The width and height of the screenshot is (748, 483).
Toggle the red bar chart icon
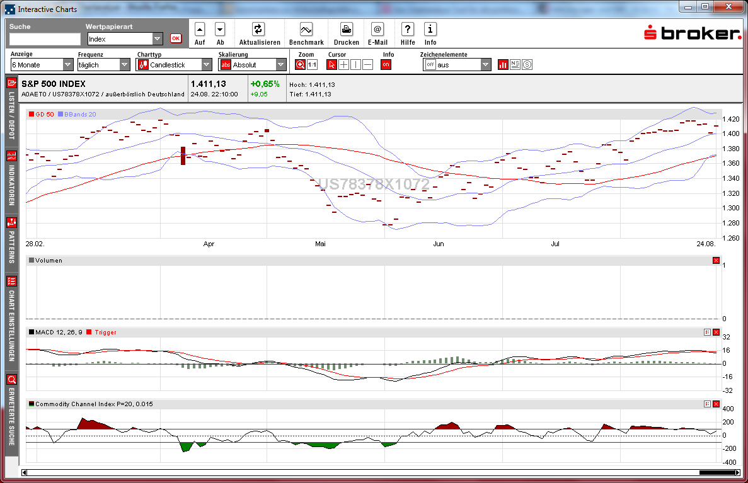tap(503, 65)
